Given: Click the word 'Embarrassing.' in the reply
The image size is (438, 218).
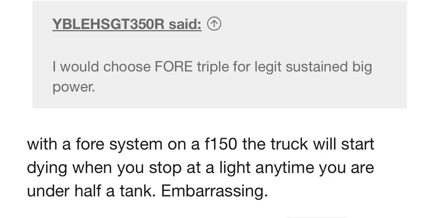Looking at the screenshot, I should pos(214,191).
